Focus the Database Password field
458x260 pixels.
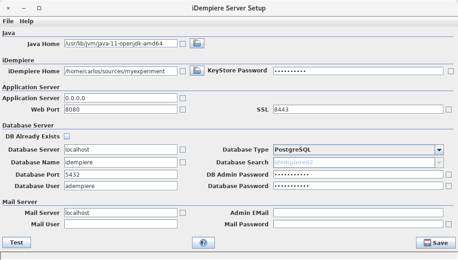tap(358, 186)
